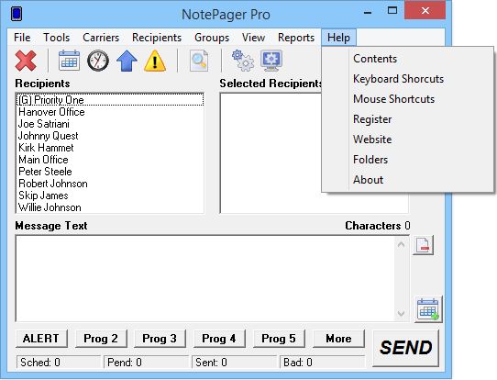
Task: Select Register in Help menu
Action: [408, 119]
